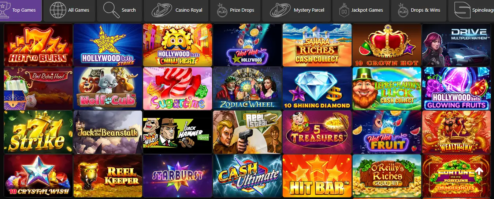The width and height of the screenshot is (494, 199).
Task: Click the Casino Royal play icon
Action: coord(161,10)
